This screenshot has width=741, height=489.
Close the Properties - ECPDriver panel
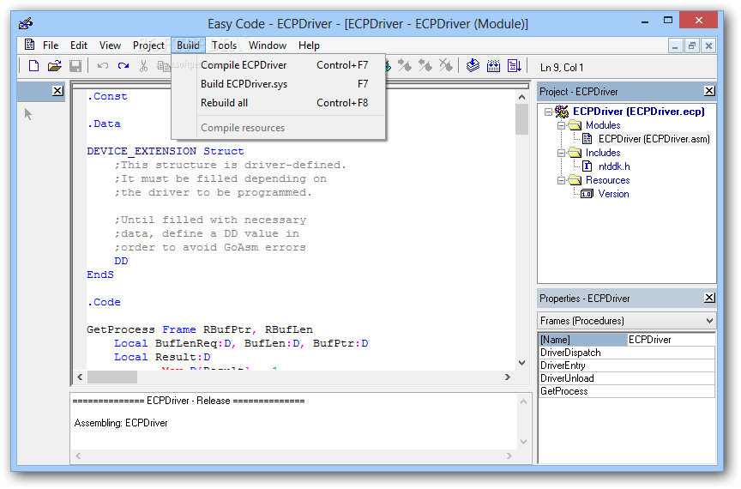click(x=709, y=298)
